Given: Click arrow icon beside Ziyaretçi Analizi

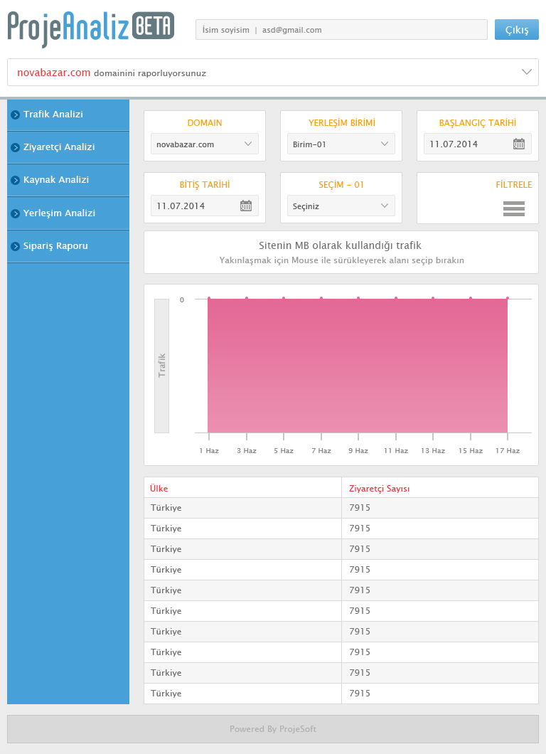Looking at the screenshot, I should (x=15, y=147).
